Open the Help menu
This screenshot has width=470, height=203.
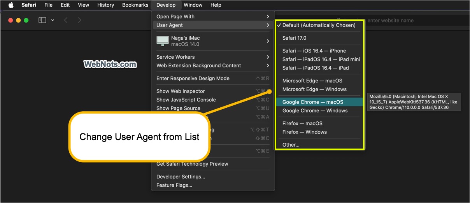click(x=216, y=5)
